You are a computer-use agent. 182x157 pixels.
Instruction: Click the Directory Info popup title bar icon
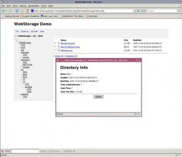[58, 60]
